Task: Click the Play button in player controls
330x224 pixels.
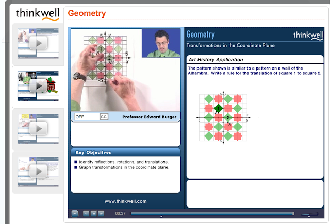Action: point(75,214)
